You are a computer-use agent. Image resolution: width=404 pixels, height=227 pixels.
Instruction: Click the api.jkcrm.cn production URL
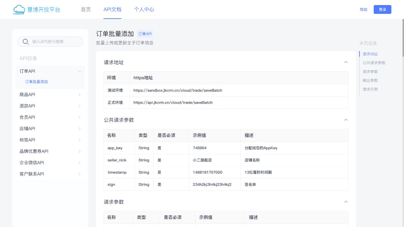pyautogui.click(x=173, y=102)
